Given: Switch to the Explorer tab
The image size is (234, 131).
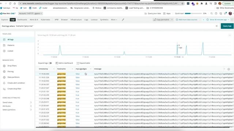Looking at the screenshot, I should tap(5, 20).
